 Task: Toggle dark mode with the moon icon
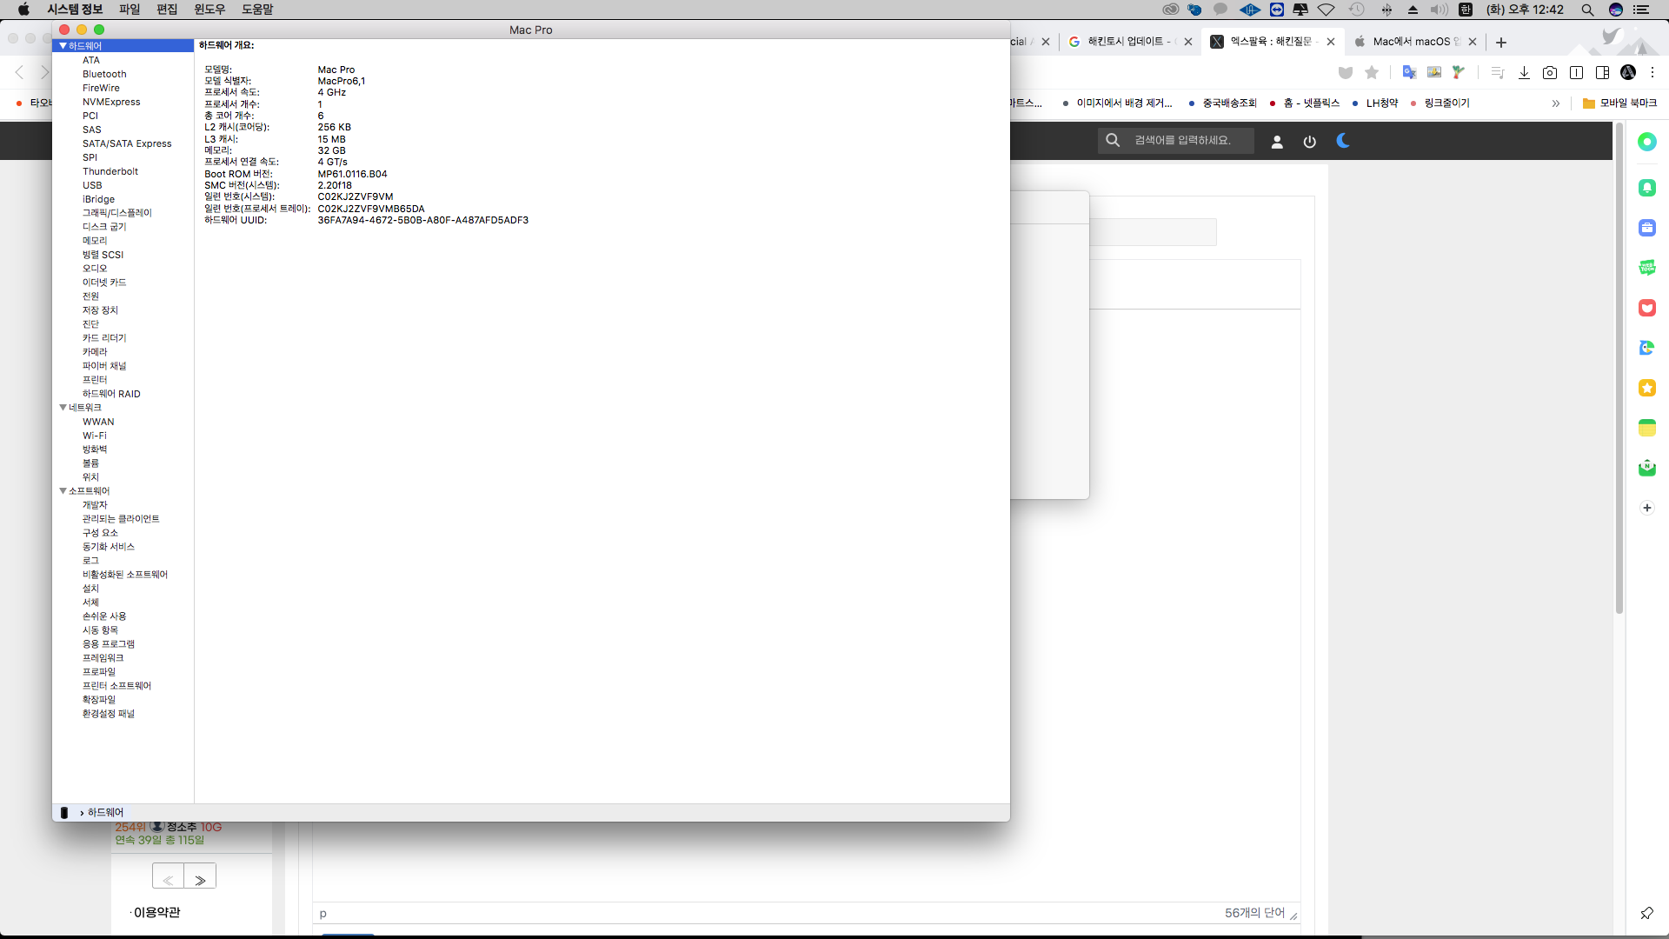(1343, 141)
